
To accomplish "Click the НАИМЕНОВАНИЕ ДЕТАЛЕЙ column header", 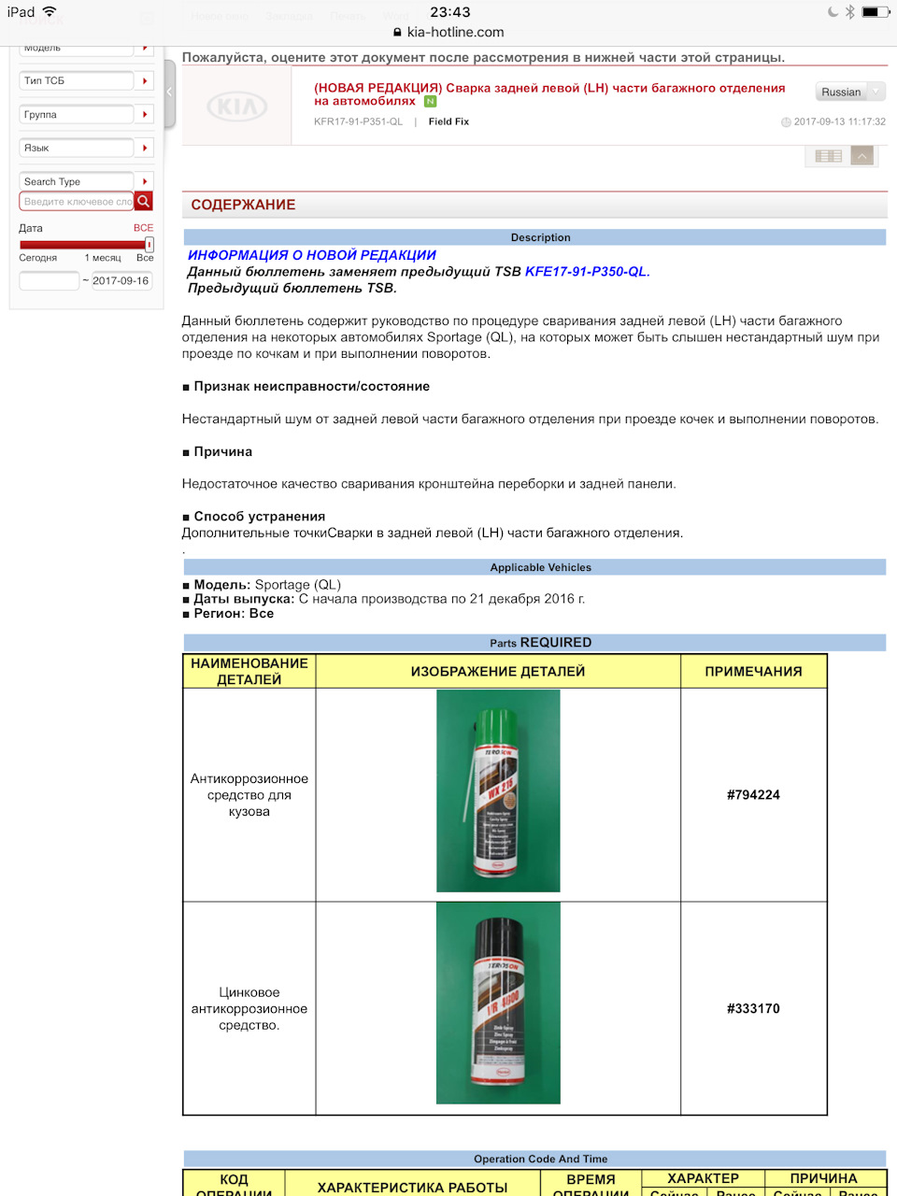I will (x=249, y=671).
